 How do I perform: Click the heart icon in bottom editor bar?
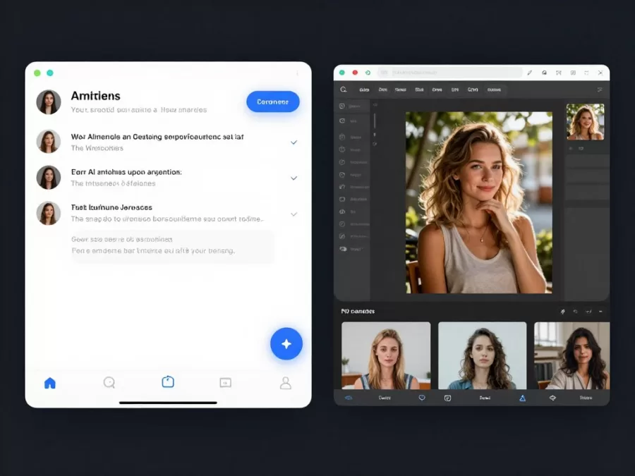click(x=422, y=398)
